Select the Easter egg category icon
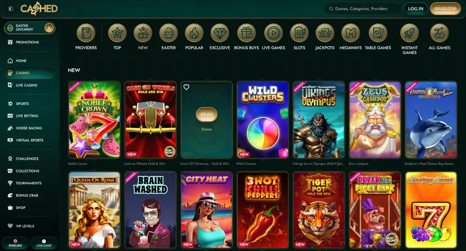Image resolution: width=466 pixels, height=251 pixels. point(169,33)
